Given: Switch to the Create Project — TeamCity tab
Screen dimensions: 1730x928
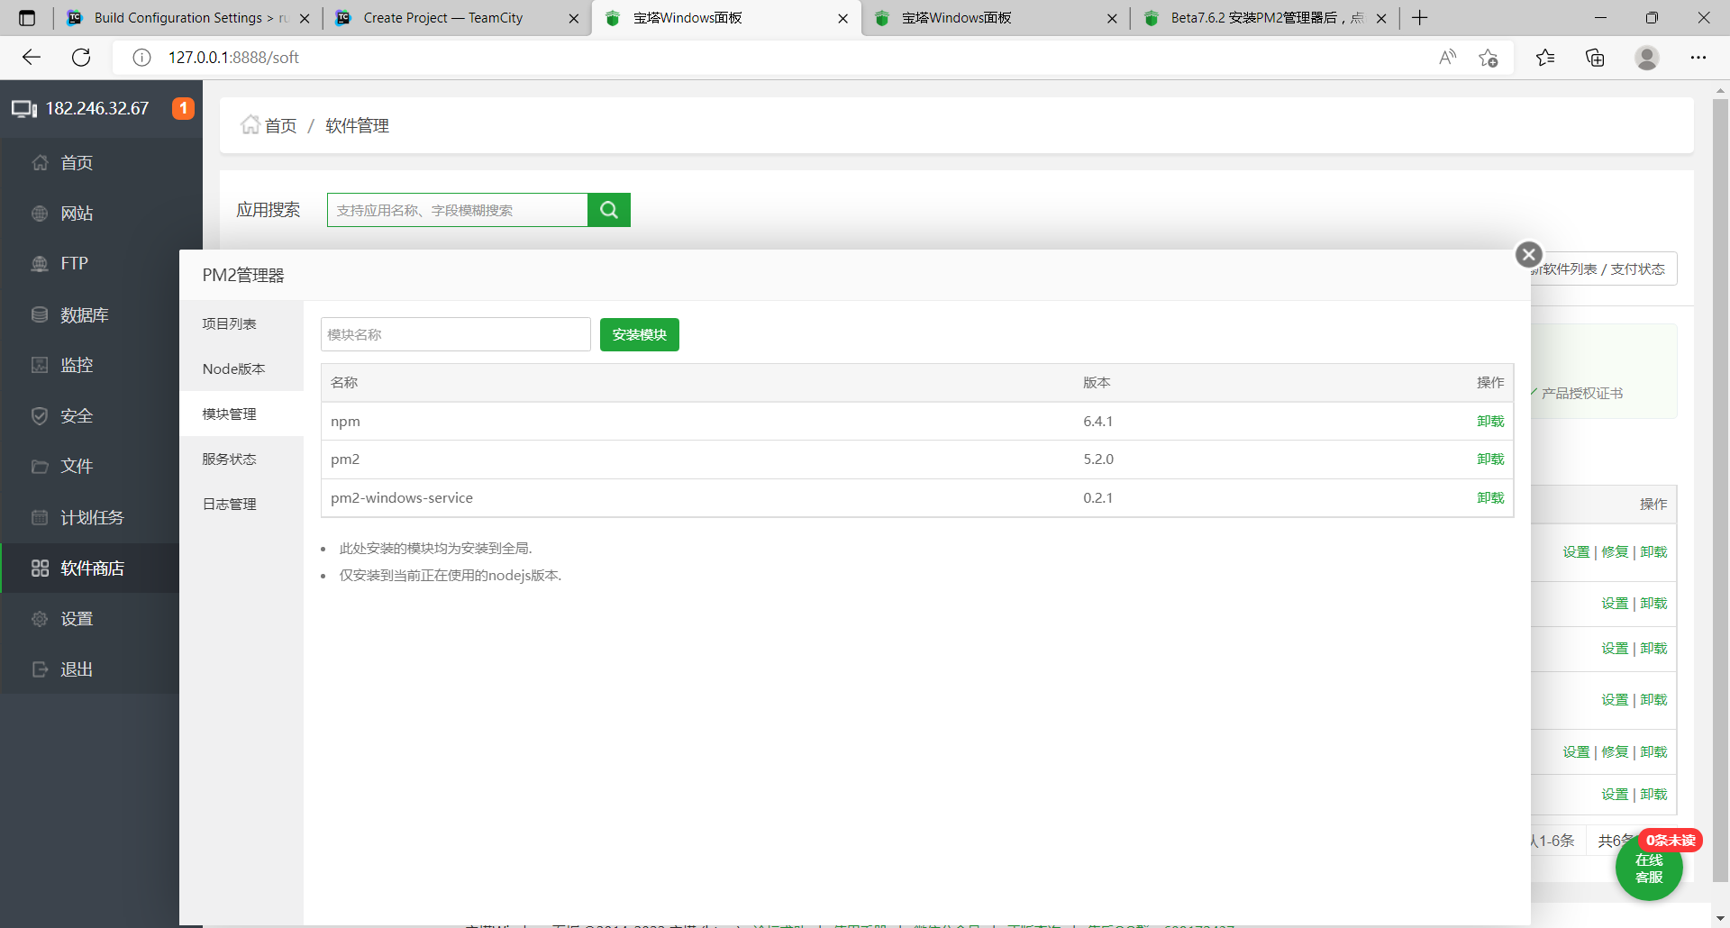Looking at the screenshot, I should [x=455, y=18].
